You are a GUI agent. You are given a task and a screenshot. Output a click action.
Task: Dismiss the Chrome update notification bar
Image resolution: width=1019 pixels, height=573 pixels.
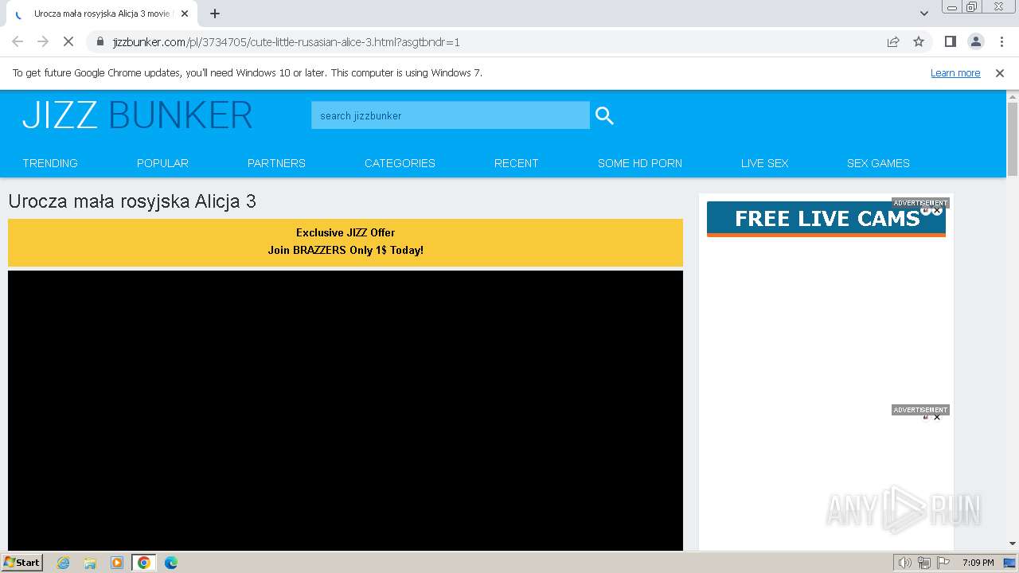pyautogui.click(x=1000, y=72)
